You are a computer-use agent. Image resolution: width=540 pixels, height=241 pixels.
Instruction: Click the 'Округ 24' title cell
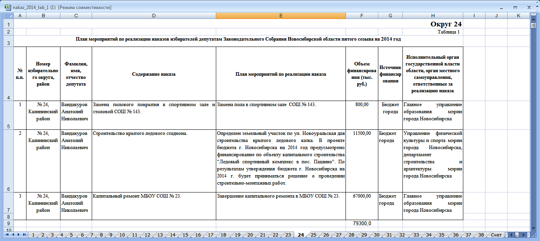pyautogui.click(x=446, y=24)
